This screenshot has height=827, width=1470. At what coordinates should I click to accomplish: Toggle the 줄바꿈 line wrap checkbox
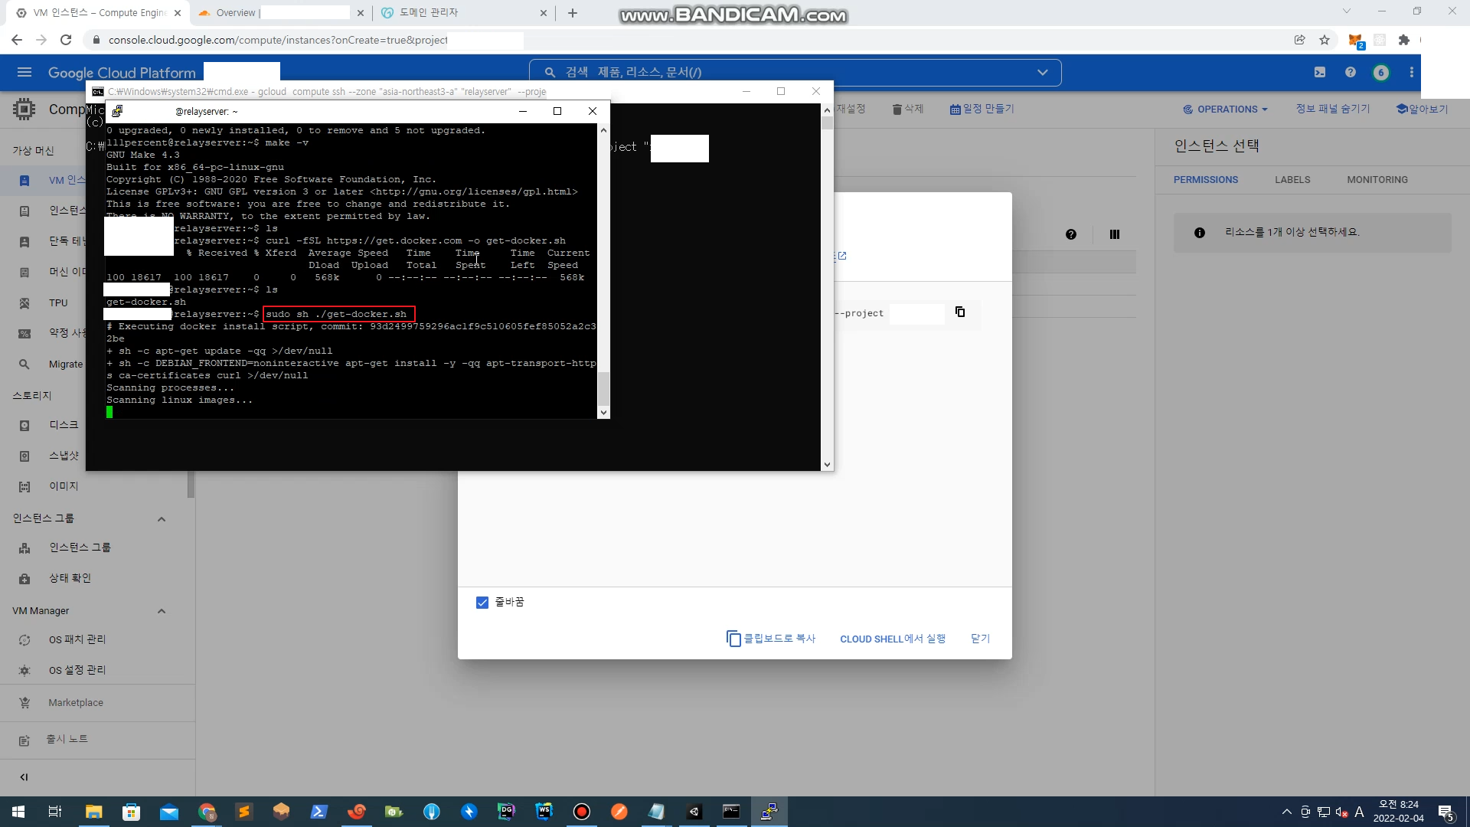[482, 603]
